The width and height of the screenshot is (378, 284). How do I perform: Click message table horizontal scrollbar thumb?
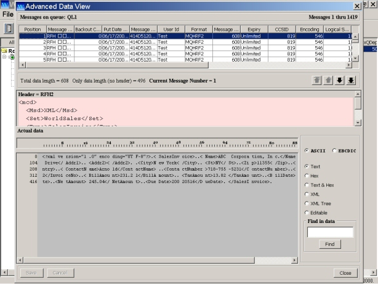tap(117, 65)
